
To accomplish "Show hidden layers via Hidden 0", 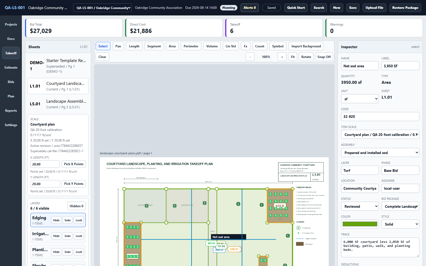I will tap(76, 206).
